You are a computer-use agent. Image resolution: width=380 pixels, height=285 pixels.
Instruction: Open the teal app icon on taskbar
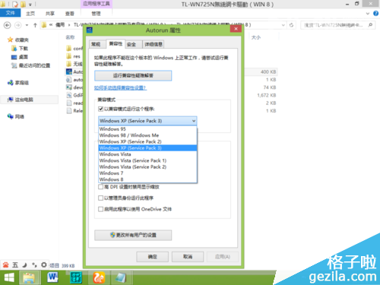click(x=76, y=277)
